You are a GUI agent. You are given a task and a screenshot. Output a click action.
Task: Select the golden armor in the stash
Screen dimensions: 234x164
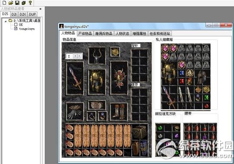pyautogui.click(x=169, y=73)
